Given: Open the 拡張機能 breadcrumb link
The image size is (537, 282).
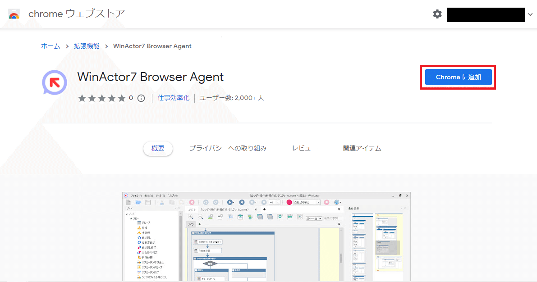Looking at the screenshot, I should [86, 46].
